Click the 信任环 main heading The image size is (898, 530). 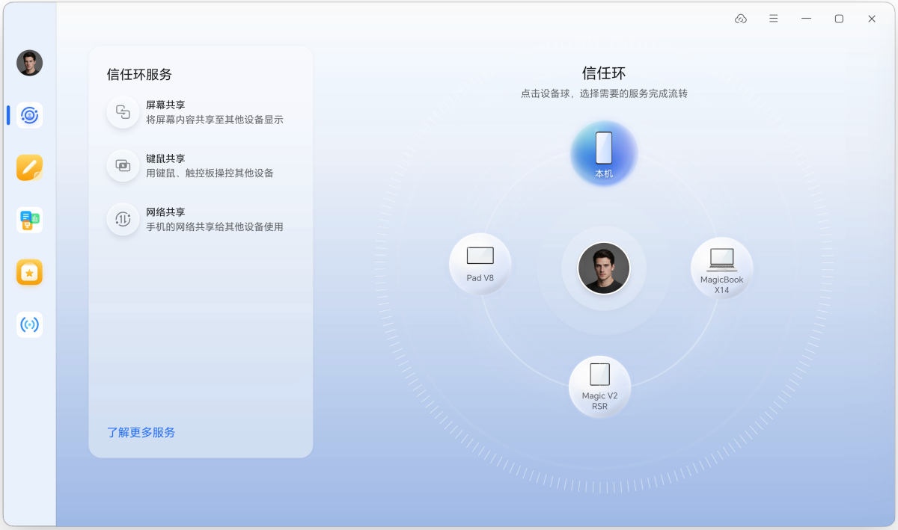(604, 73)
